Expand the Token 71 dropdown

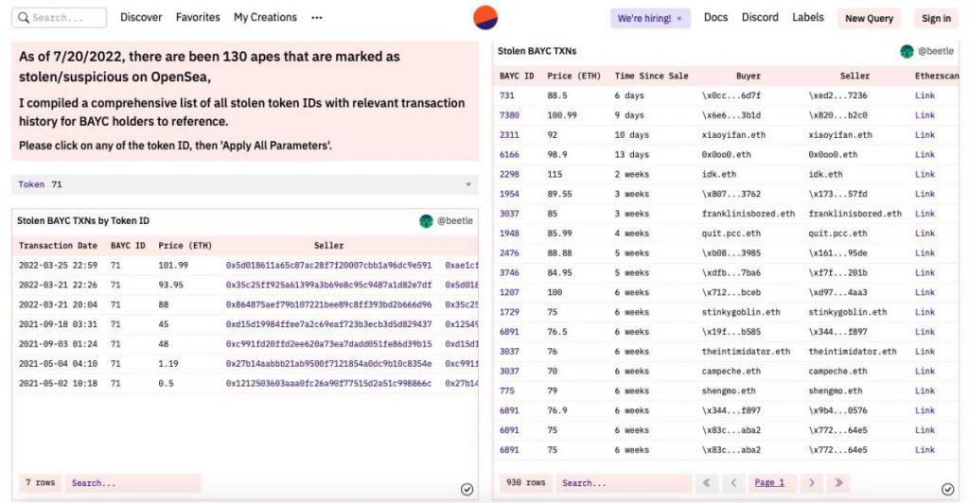point(245,184)
